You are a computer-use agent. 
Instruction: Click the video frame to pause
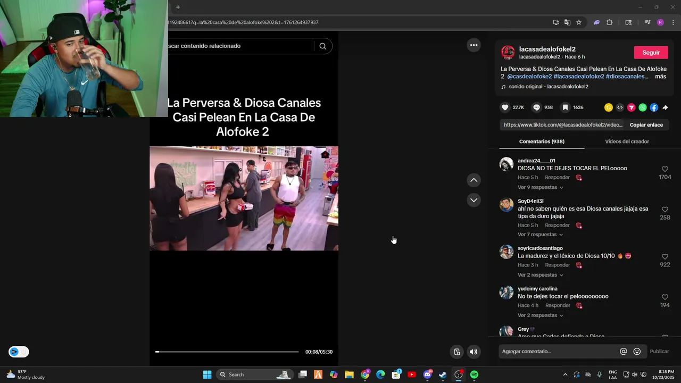244,198
